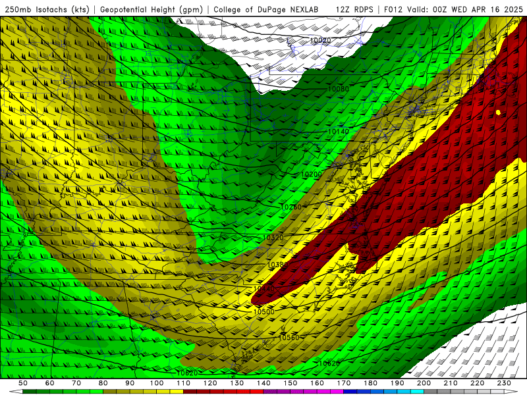Click the 170 legend tick label
Screen dimensions: 527x395
pyautogui.click(x=343, y=383)
